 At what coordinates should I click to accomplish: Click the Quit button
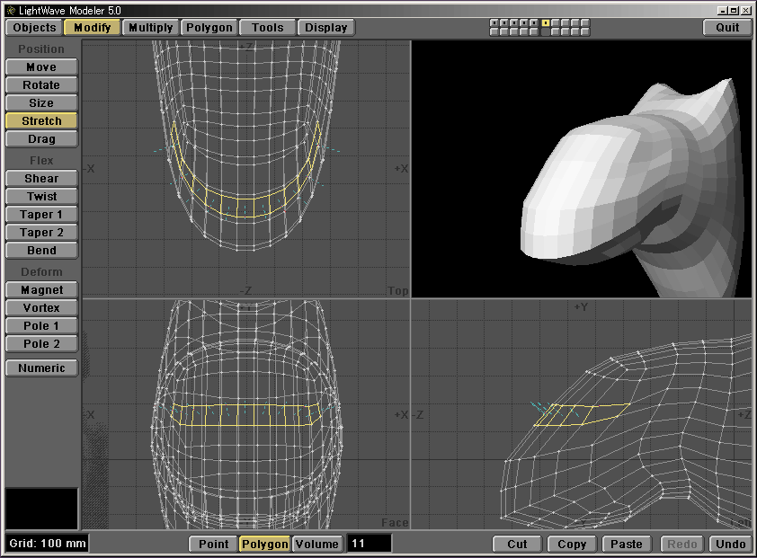[x=727, y=27]
